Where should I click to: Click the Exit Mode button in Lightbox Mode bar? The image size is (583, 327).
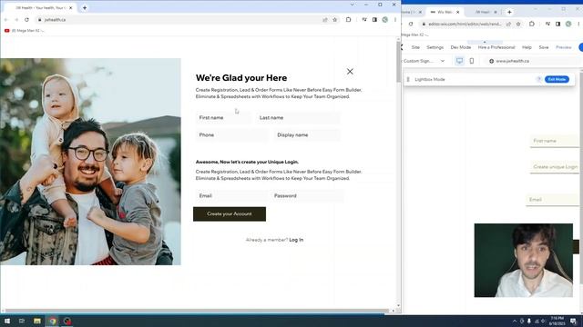[557, 79]
